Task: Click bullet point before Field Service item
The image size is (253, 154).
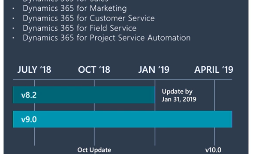Action: tap(13, 28)
